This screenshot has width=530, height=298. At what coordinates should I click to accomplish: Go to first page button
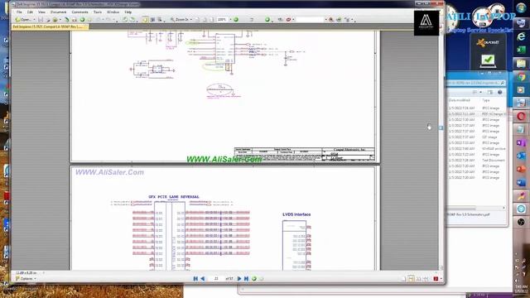pyautogui.click(x=195, y=279)
